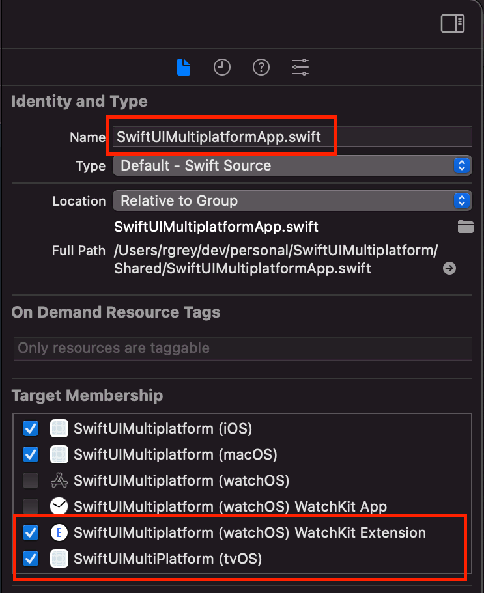Open the Location 'Relative to Group' dropdown

[x=292, y=200]
